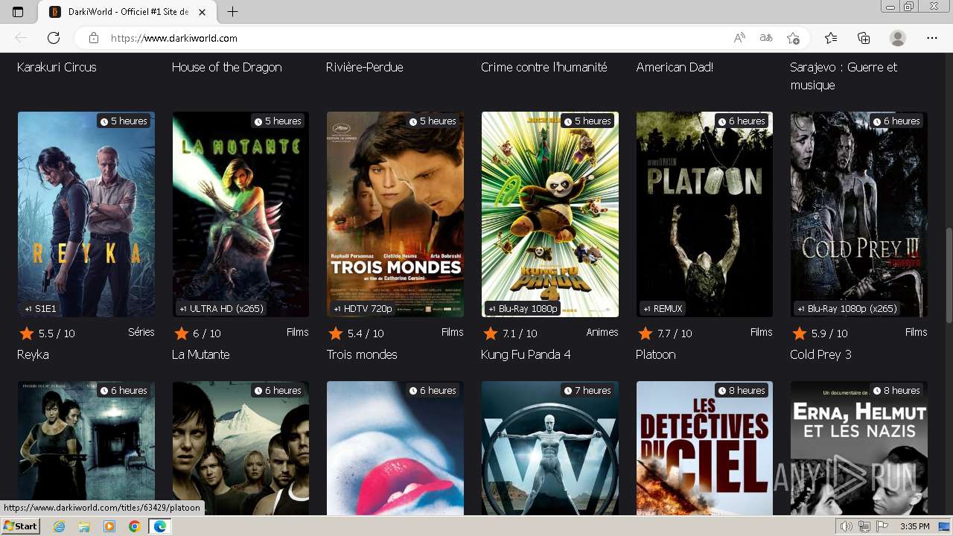Open Windows Media Player taskbar icon

click(109, 526)
